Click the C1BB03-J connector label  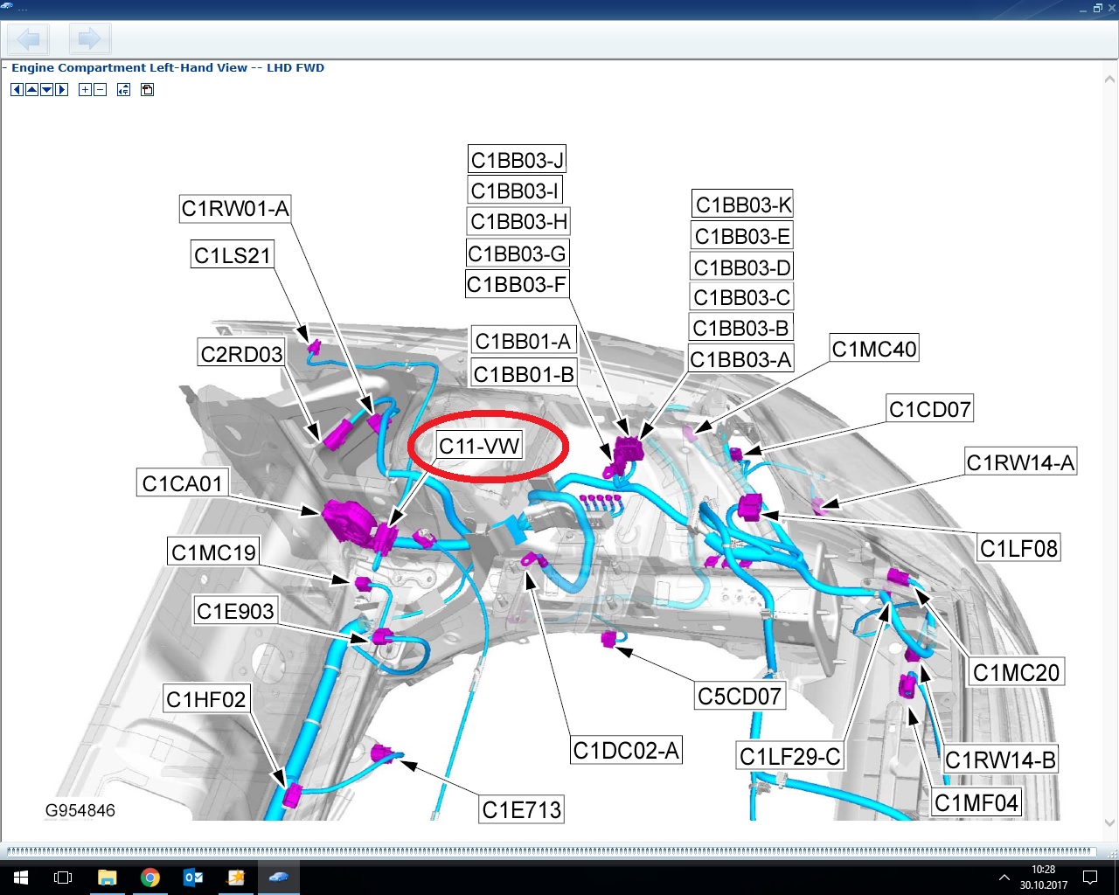[x=517, y=160]
